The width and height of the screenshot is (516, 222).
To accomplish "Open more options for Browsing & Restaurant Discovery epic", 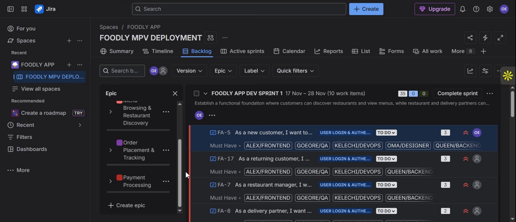I will [166, 112].
